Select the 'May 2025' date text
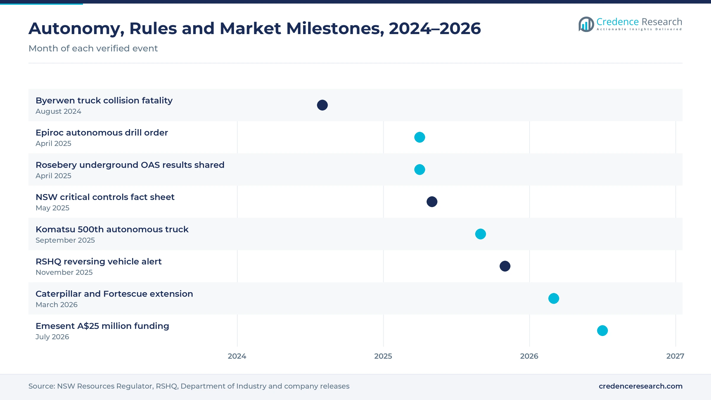This screenshot has height=400, width=711. click(x=52, y=208)
